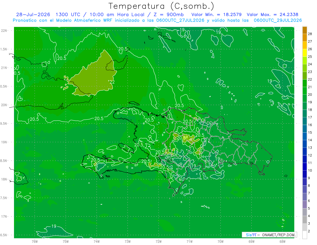Click the '73W' longitude axis label
This screenshot has height=245, width=317.
[128, 242]
